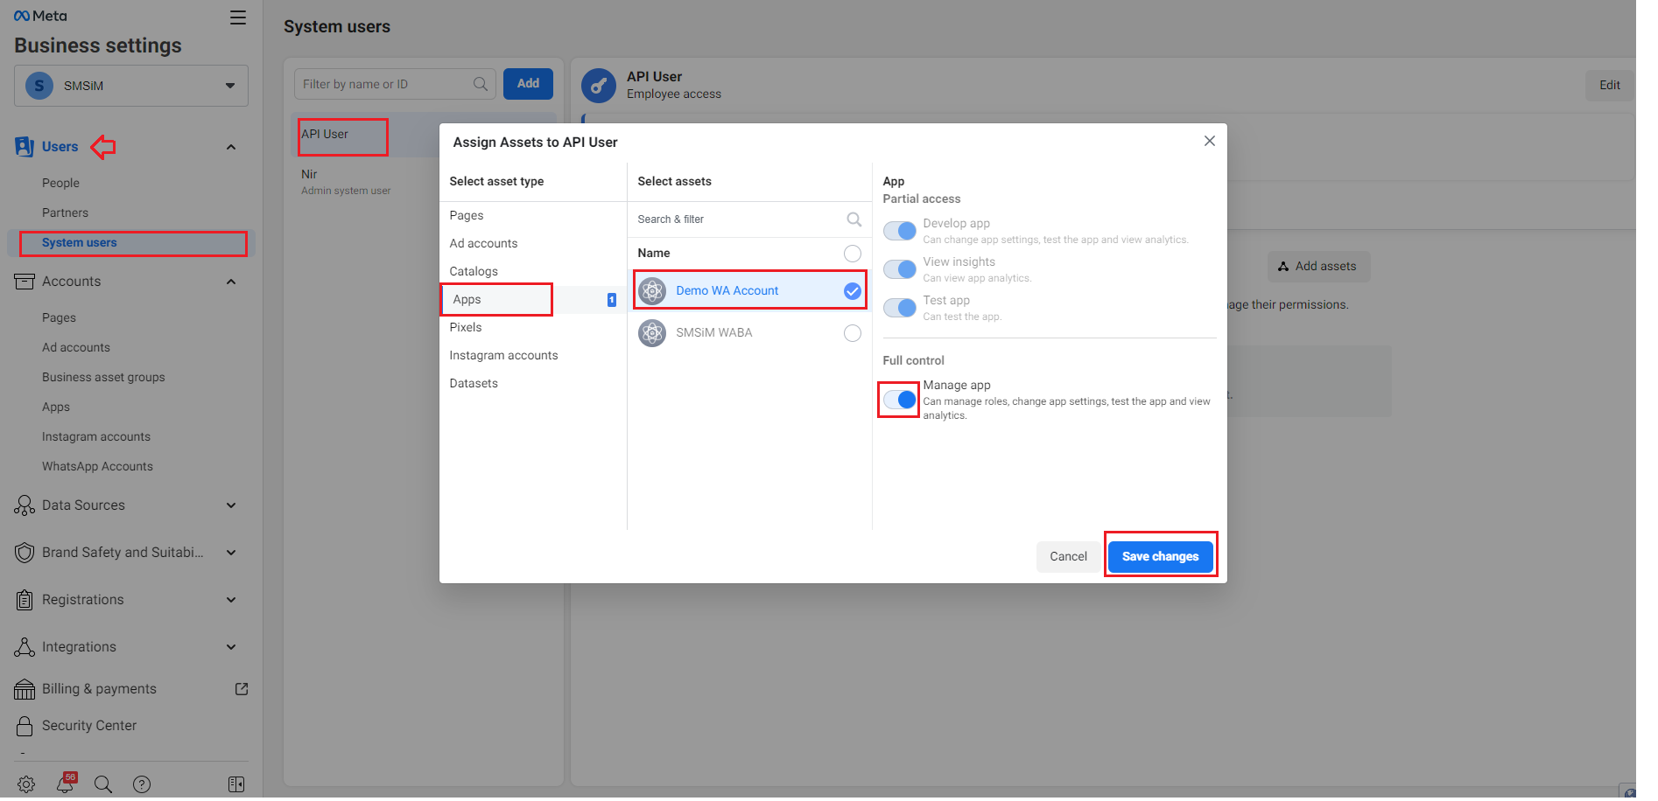1658x801 pixels.
Task: Click the Registrations clipboard icon
Action: pyautogui.click(x=25, y=600)
